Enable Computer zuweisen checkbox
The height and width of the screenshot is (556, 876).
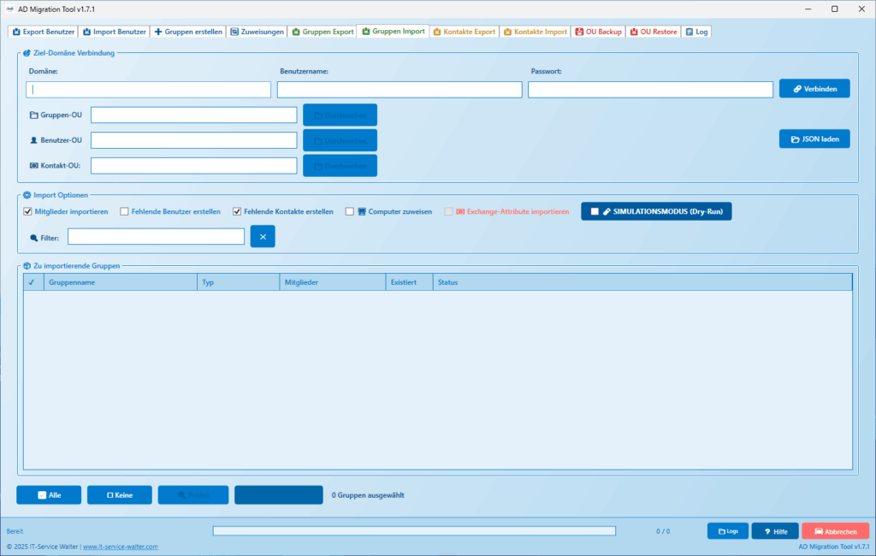[x=349, y=211]
